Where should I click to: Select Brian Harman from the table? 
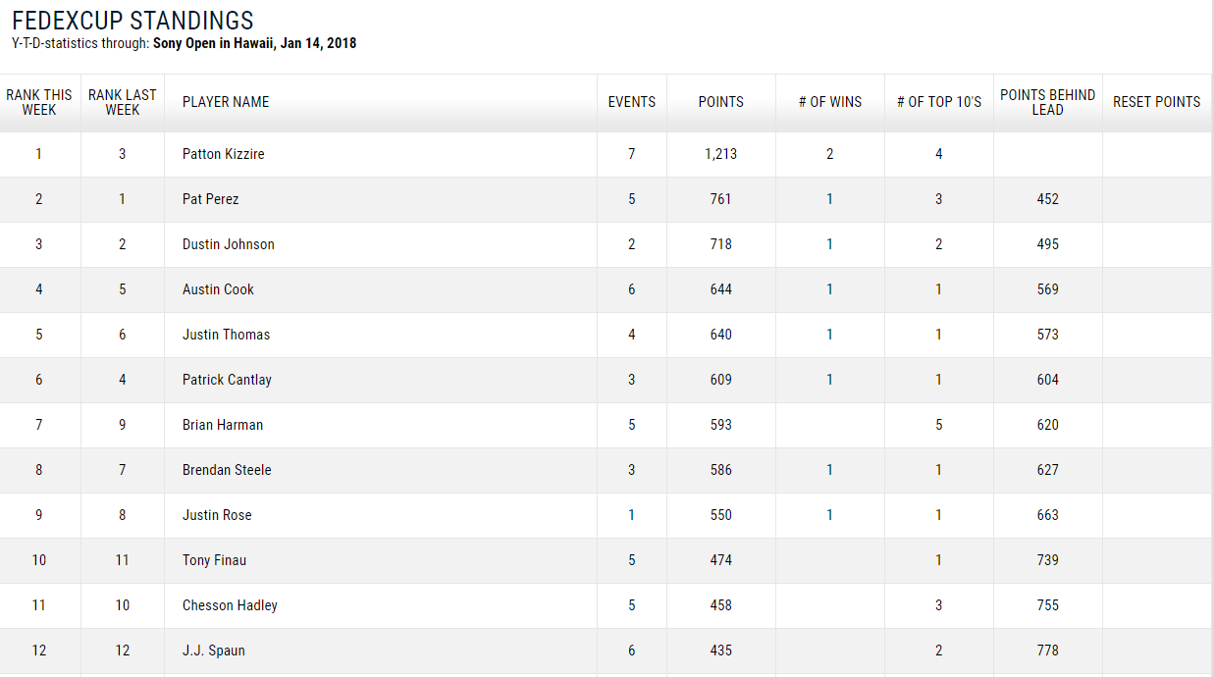(x=222, y=425)
